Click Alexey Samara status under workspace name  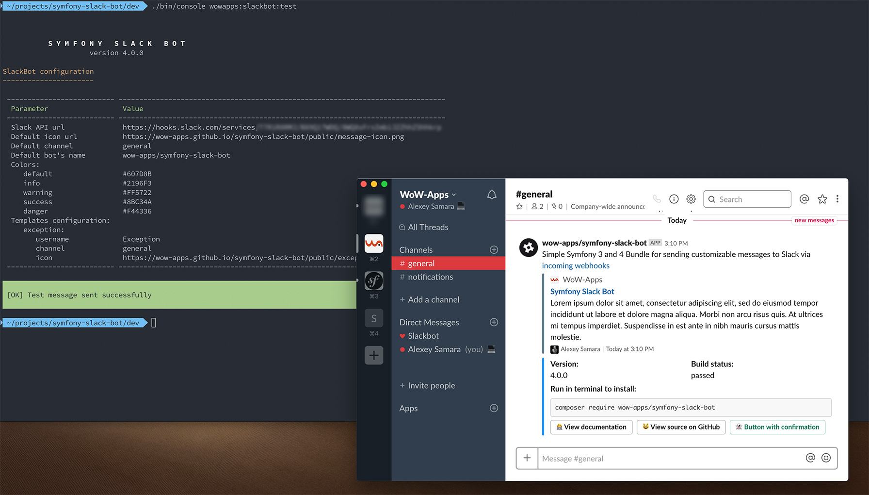(431, 206)
